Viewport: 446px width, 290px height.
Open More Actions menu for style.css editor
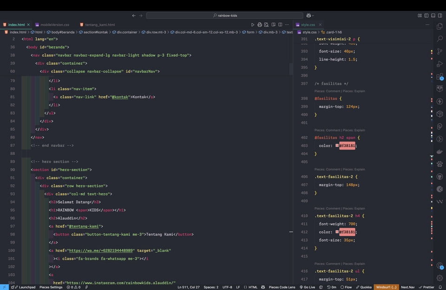427,25
